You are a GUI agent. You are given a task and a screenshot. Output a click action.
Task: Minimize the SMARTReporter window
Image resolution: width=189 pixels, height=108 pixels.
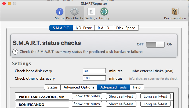[9, 3]
